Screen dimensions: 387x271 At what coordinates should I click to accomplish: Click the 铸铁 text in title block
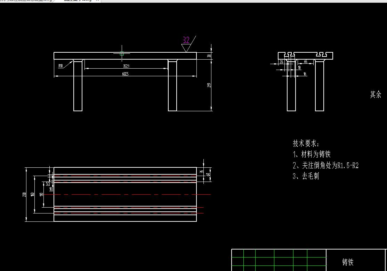348,262
